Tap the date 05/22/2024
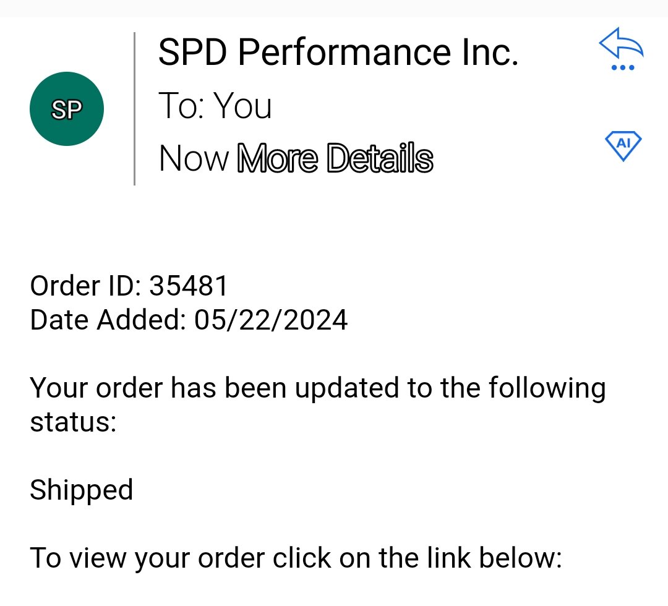The width and height of the screenshot is (668, 606). (271, 320)
